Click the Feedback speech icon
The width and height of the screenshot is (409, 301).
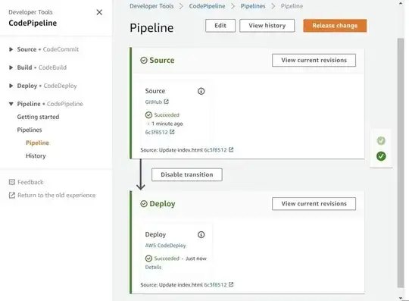pyautogui.click(x=12, y=182)
